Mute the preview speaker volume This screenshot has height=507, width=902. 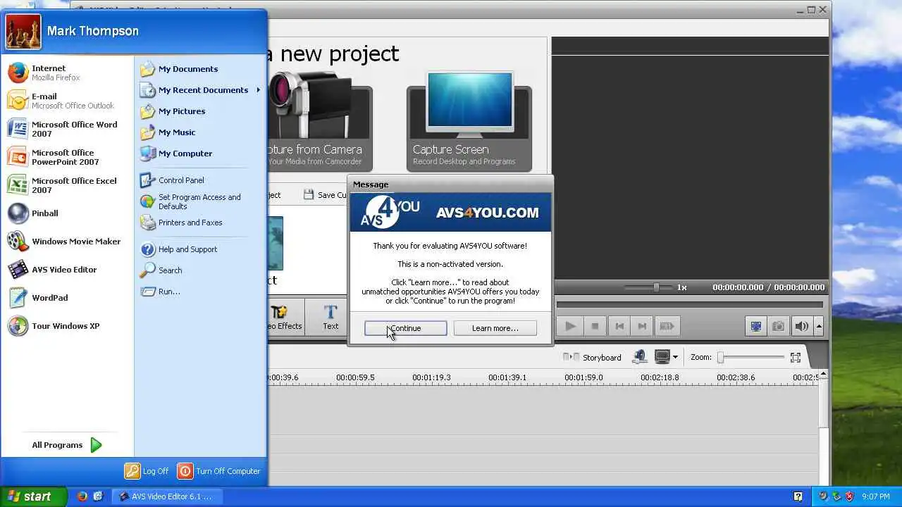pos(801,326)
